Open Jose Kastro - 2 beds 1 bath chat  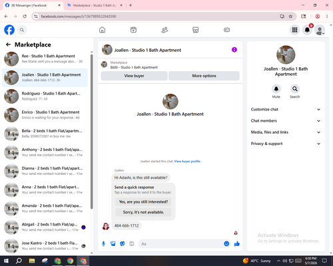[x=45, y=246]
